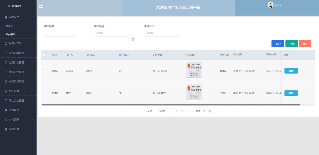Click the 共 2 条 total count text
The height and width of the screenshot is (155, 319).
149,111
